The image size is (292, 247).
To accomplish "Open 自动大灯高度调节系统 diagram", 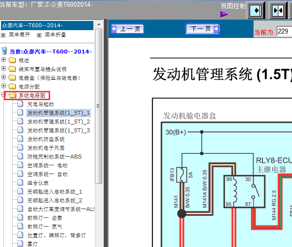I will click(61, 209).
